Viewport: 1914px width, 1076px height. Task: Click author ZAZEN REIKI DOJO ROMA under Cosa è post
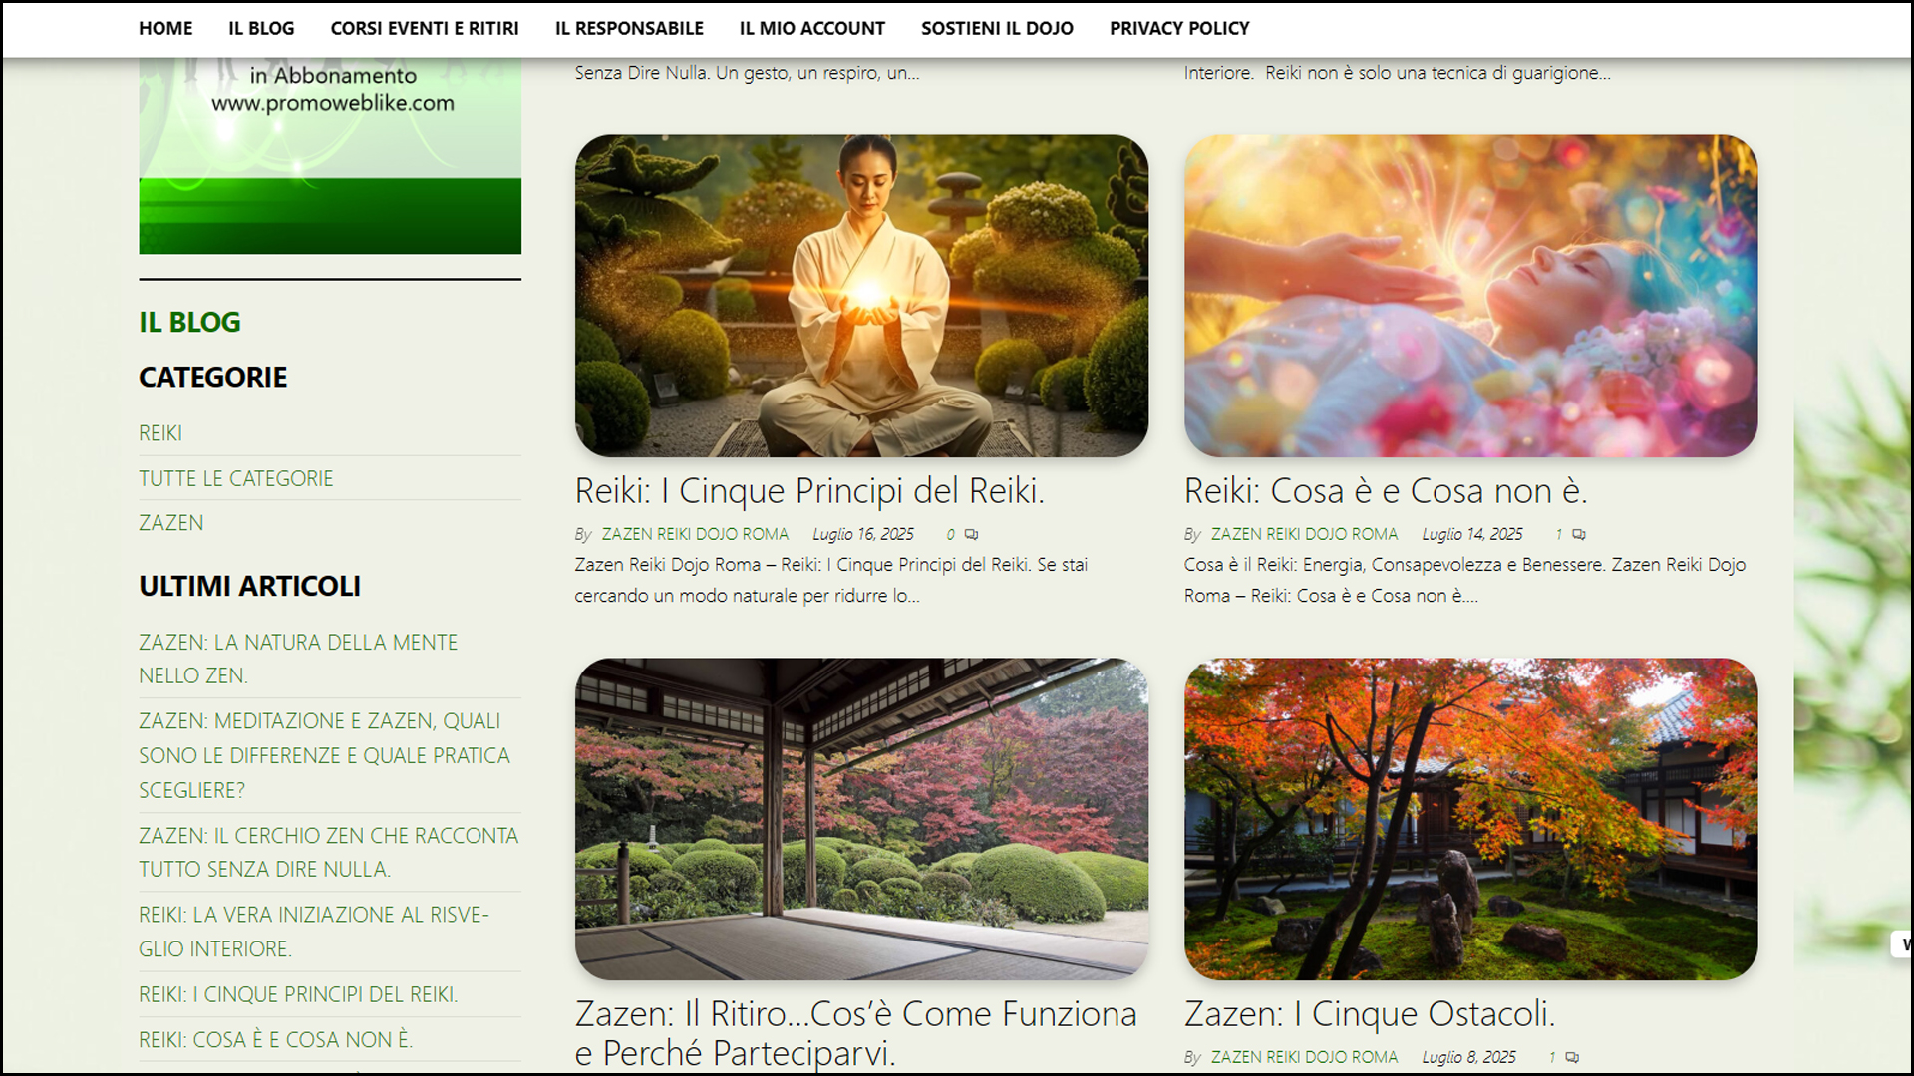tap(1304, 535)
